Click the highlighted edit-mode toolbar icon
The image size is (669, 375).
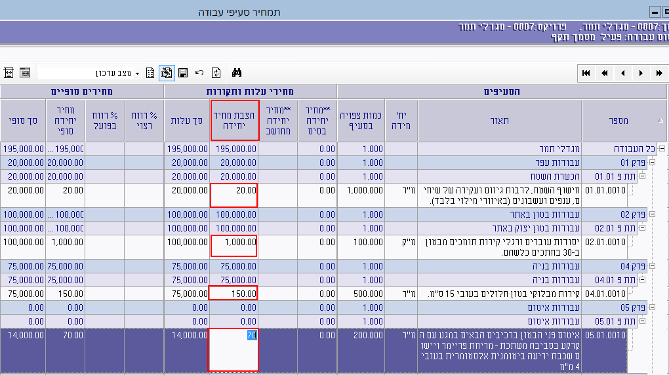click(x=167, y=73)
